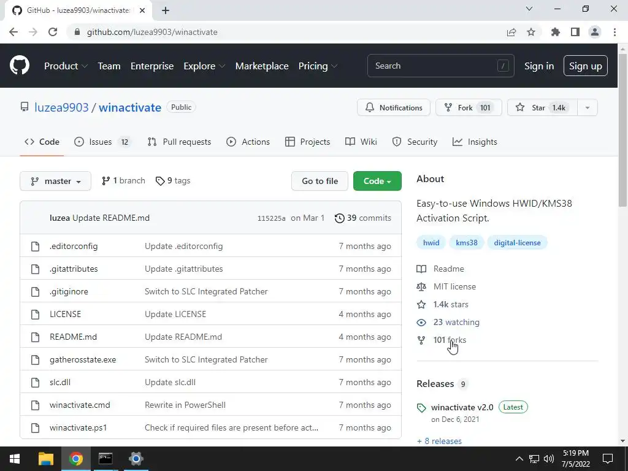Click the GitHub Octocat logo
The height and width of the screenshot is (471, 628).
20,66
